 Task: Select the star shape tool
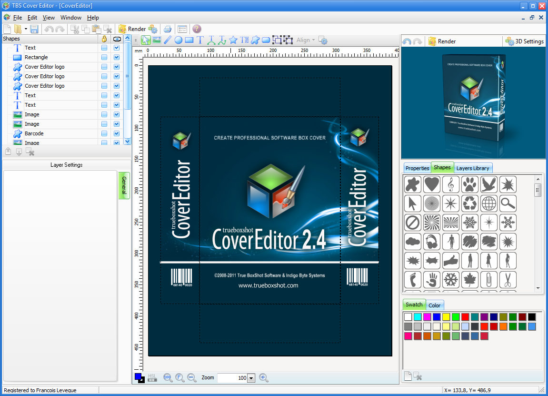click(233, 40)
